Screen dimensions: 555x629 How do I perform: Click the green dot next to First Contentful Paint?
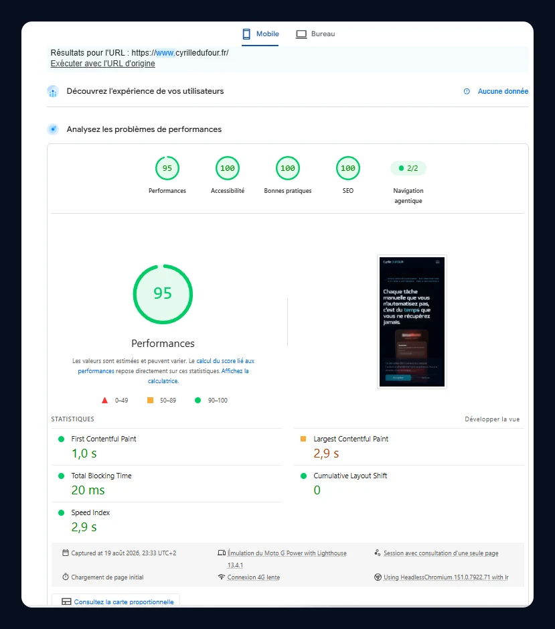tap(62, 439)
